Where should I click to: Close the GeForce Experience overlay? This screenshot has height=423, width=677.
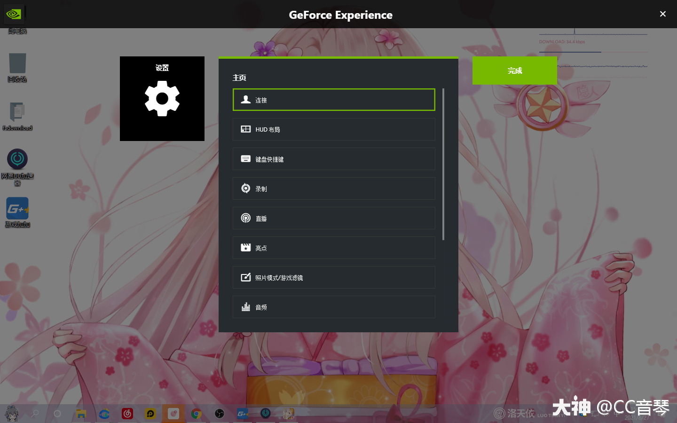click(x=663, y=14)
